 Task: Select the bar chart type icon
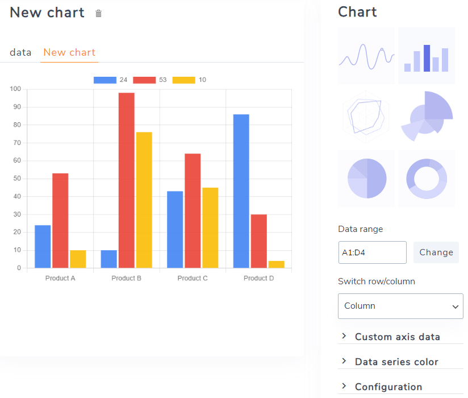click(427, 56)
